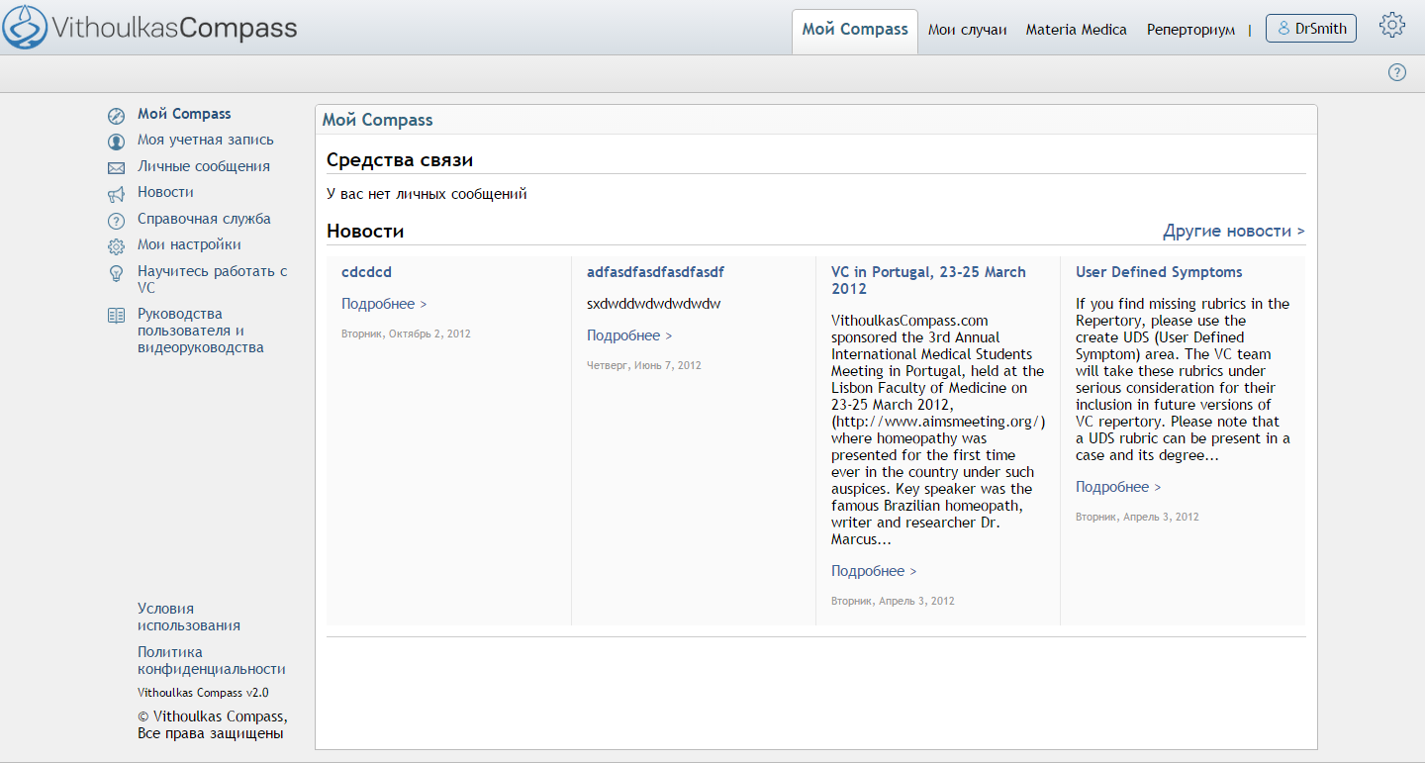Viewport: 1426px width, 763px height.
Task: Open the settings gear in the header
Action: pos(1392,26)
